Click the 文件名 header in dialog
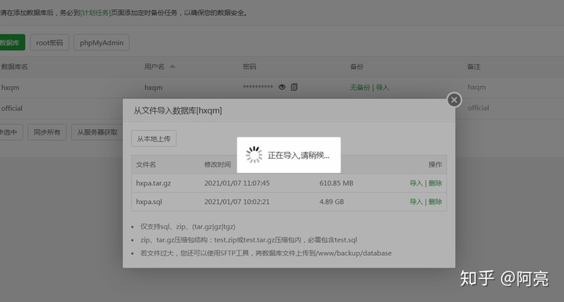The width and height of the screenshot is (564, 302). (146, 164)
